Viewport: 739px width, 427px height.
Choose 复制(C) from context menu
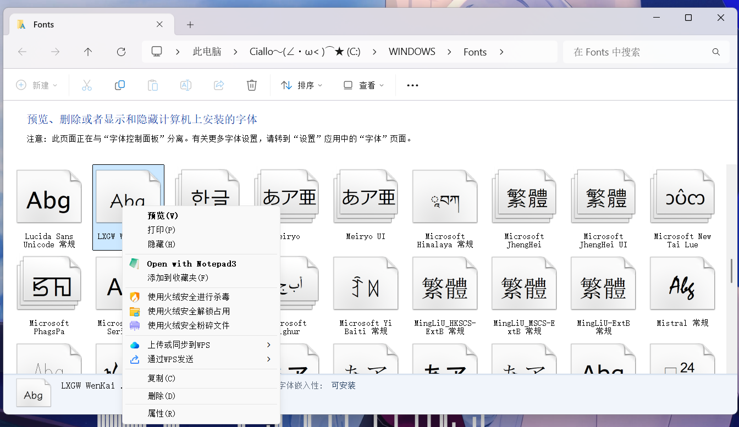[x=201, y=378]
